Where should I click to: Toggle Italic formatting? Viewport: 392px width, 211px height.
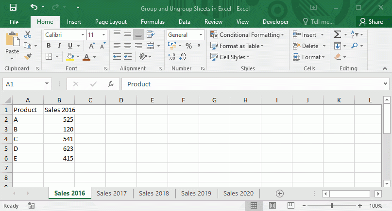pos(60,46)
